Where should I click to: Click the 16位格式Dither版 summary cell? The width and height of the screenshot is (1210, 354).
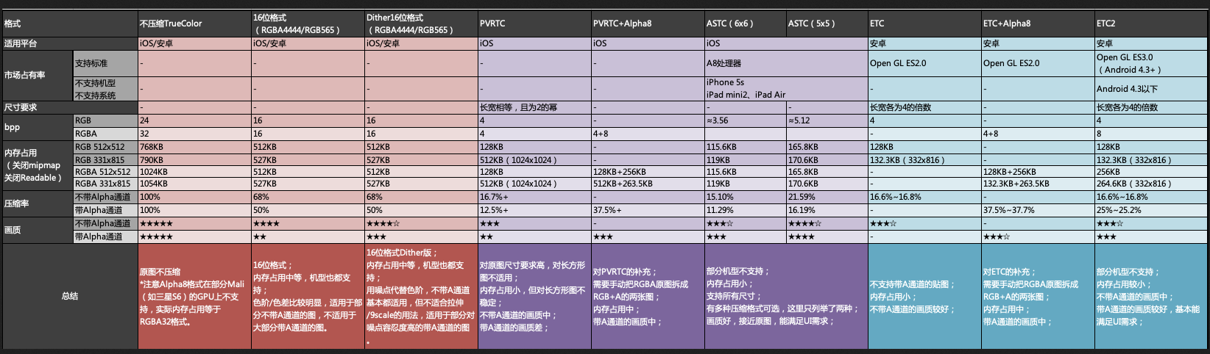[x=421, y=296]
